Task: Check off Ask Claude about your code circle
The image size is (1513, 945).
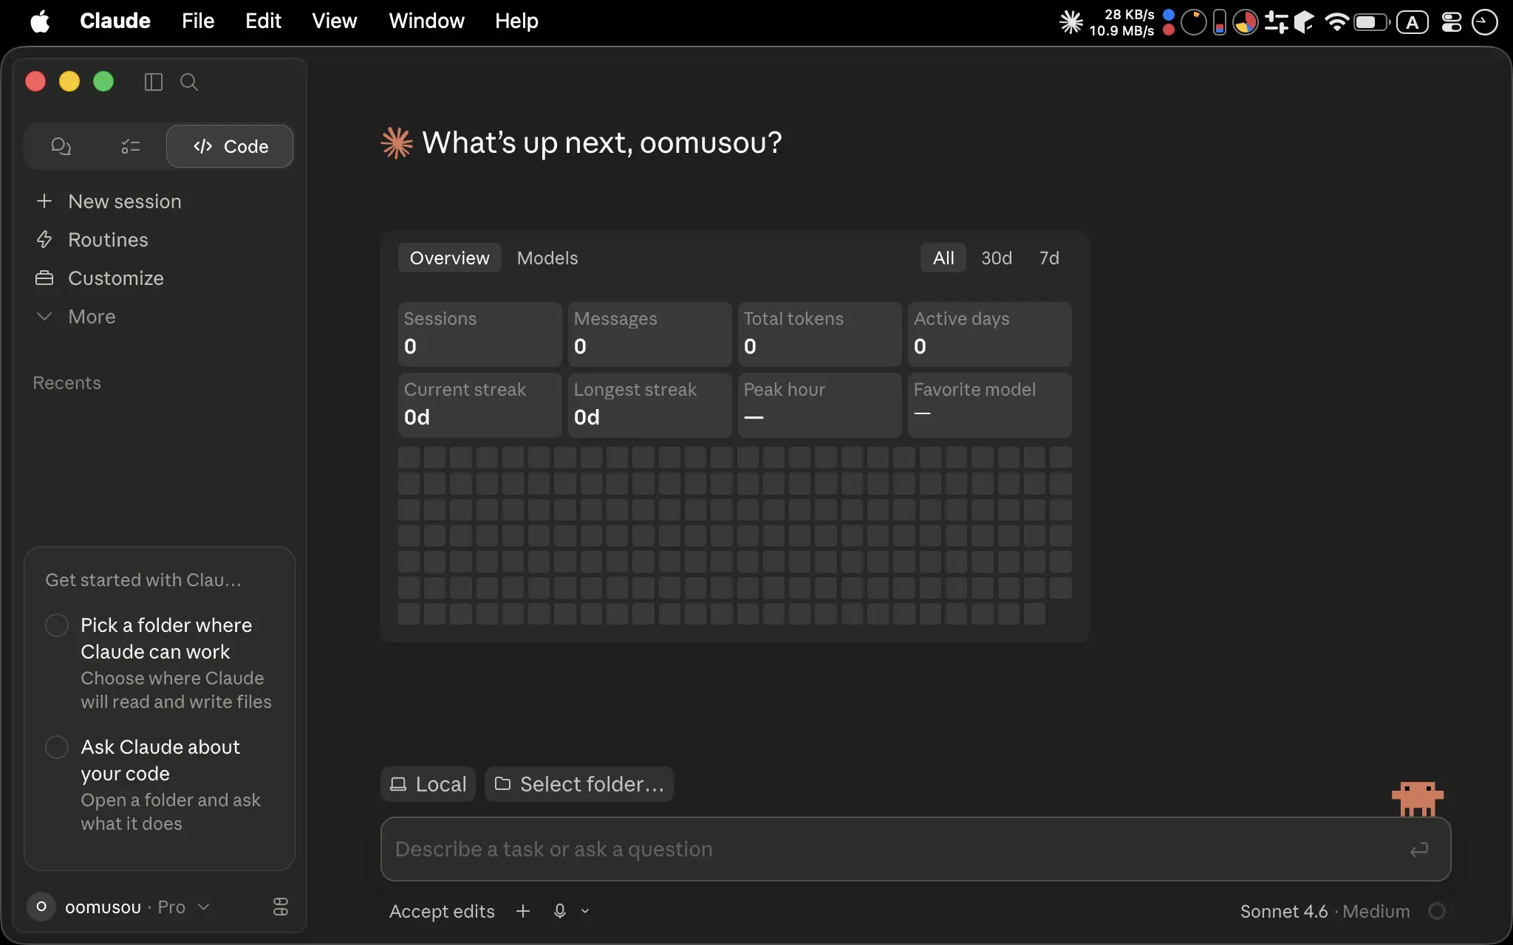Action: pos(57,747)
